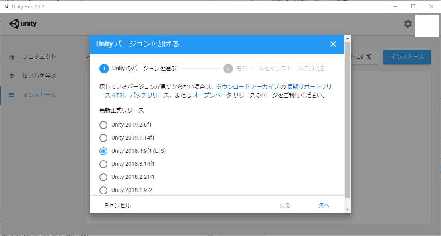Select Unity 2018.3.14f1 radio button
Viewport: 441px width, 236px height.
click(x=103, y=164)
